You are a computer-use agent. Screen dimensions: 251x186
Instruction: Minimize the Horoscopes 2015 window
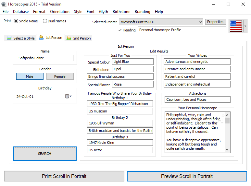click(214, 4)
